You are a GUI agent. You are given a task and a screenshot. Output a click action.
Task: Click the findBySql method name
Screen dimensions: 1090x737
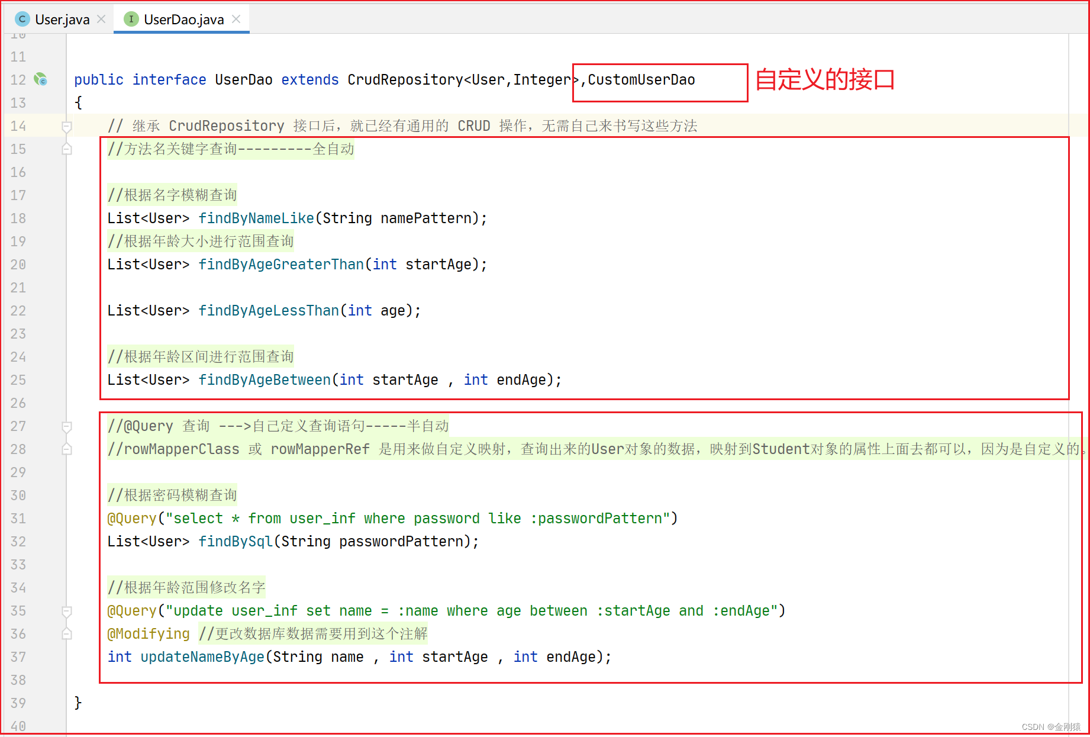pyautogui.click(x=236, y=542)
